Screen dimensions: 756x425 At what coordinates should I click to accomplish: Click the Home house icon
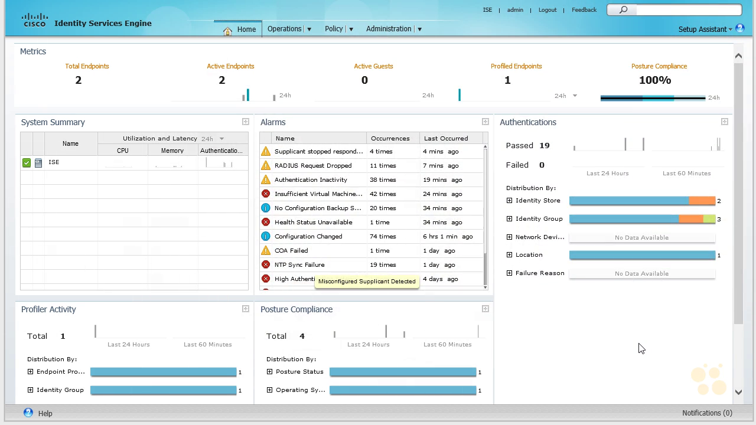227,31
